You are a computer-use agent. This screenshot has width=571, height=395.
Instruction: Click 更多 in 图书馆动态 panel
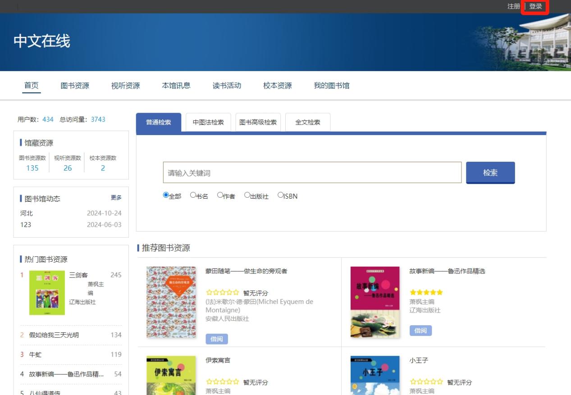tap(116, 198)
